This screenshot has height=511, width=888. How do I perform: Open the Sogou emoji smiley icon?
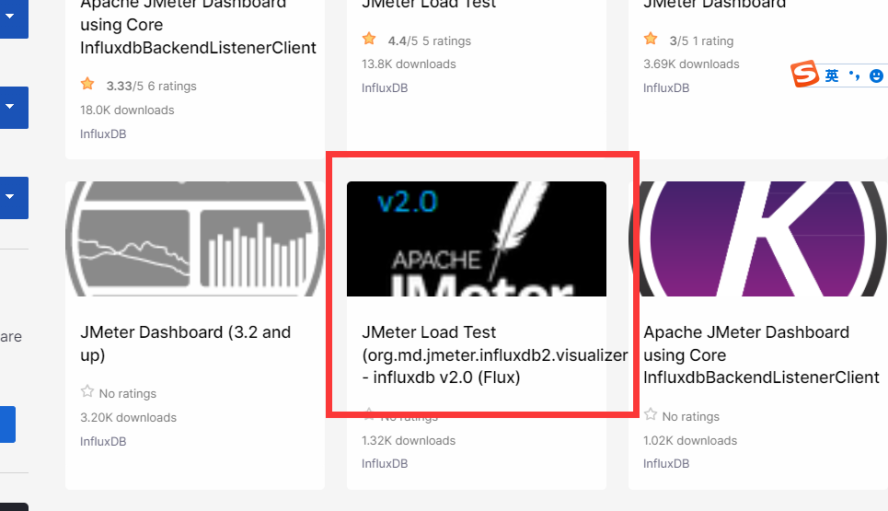[x=876, y=75]
